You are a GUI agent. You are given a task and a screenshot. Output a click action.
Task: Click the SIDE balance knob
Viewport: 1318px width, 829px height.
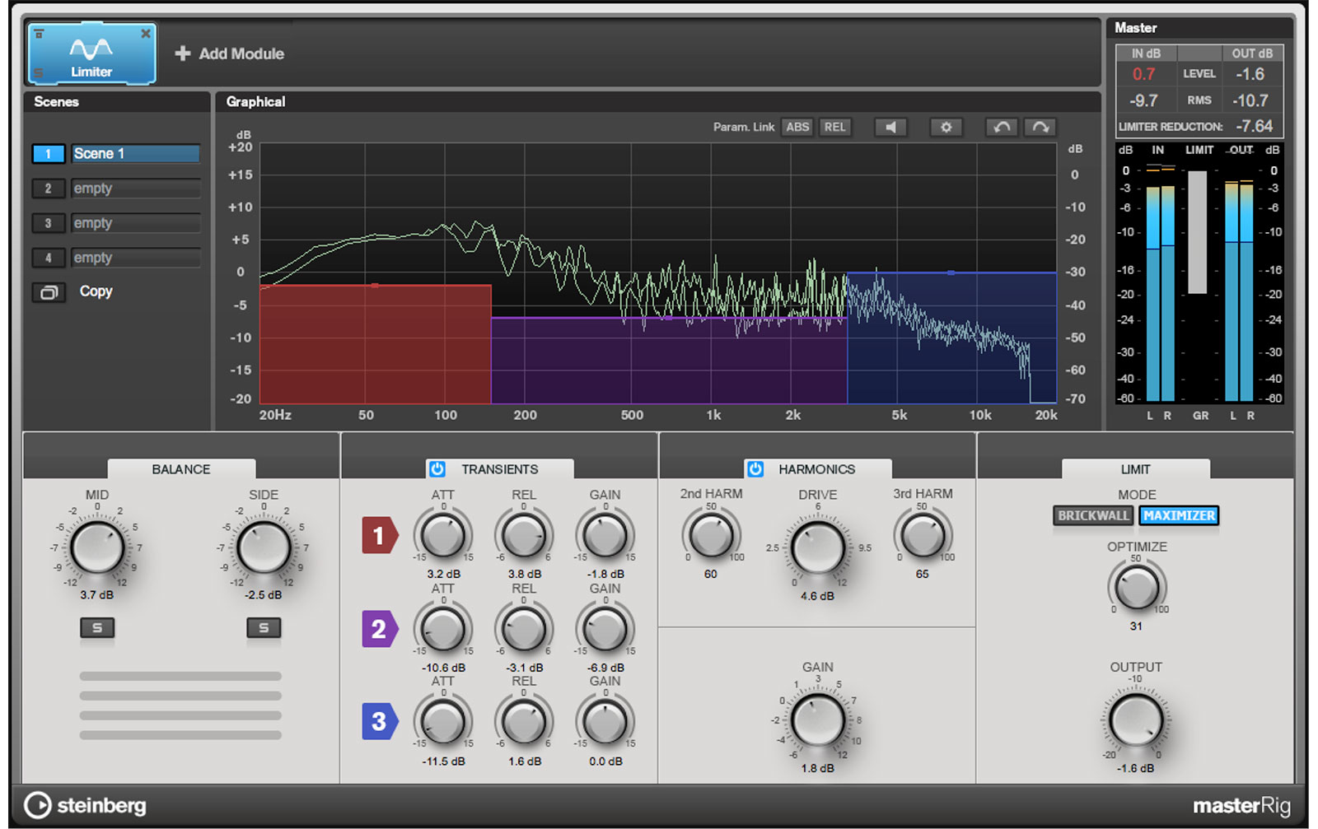coord(264,547)
